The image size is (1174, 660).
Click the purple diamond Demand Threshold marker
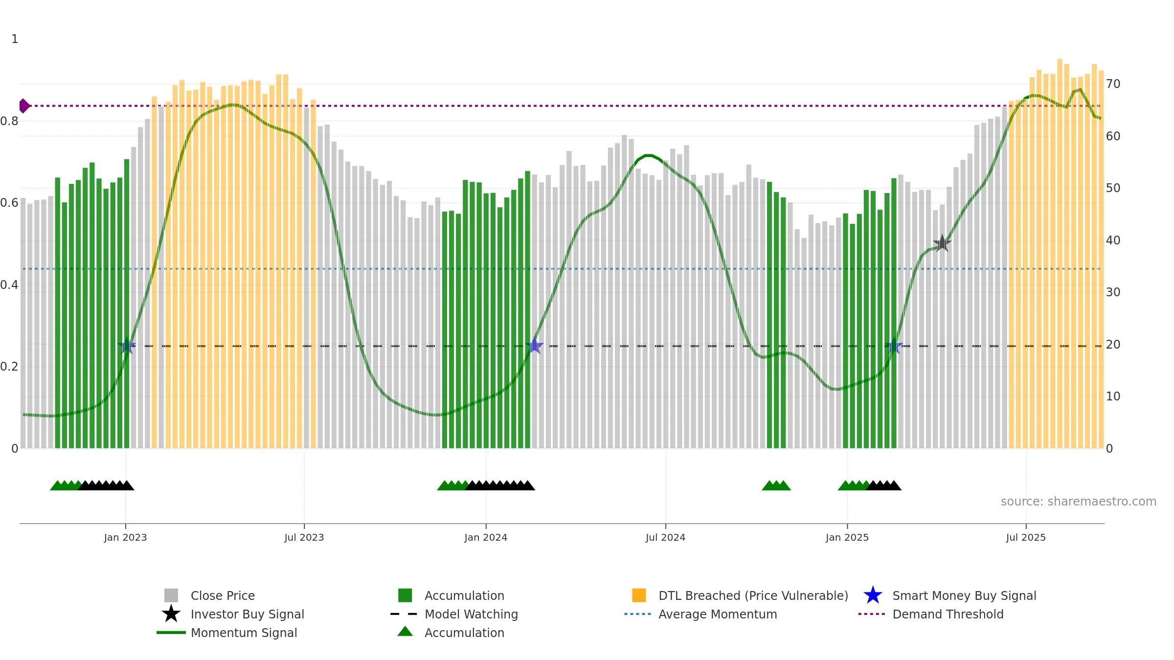click(24, 106)
